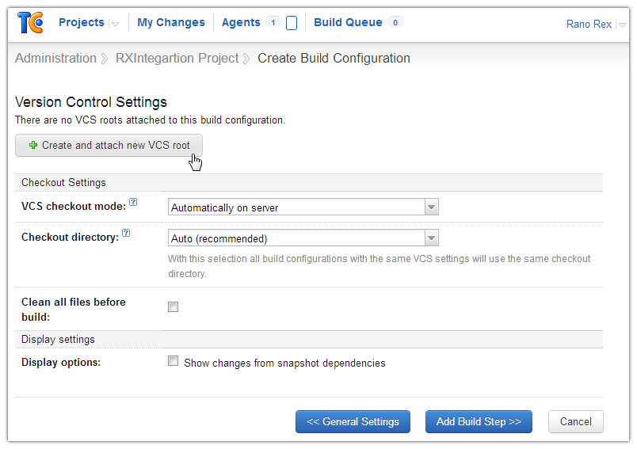
Task: Click the Create Build Configuration breadcrumb text
Action: point(334,58)
